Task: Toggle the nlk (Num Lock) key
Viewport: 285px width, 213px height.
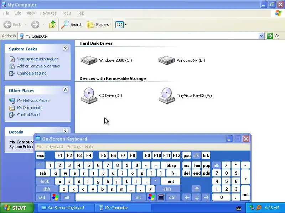Action: [x=217, y=165]
